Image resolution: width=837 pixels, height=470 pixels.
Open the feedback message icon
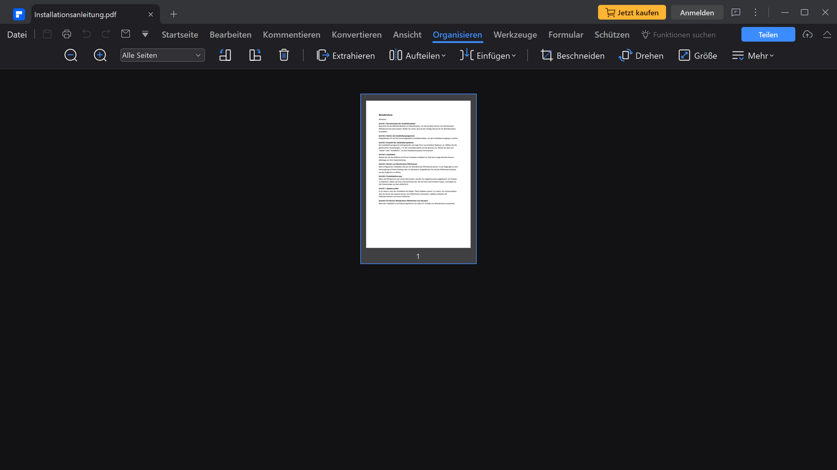(x=736, y=13)
